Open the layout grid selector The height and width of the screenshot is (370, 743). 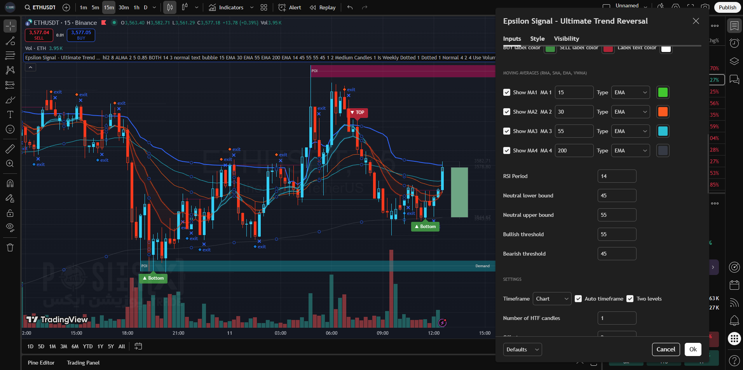click(264, 7)
